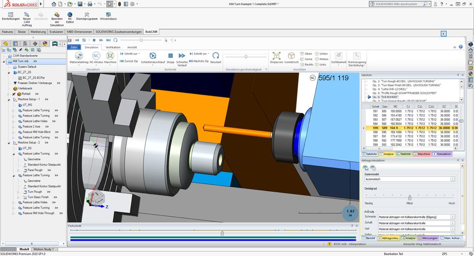Screen dimensions: 474x256
Task: Select Op. 6 Drill-BOHRER in Satzliste
Action: [x=385, y=97]
